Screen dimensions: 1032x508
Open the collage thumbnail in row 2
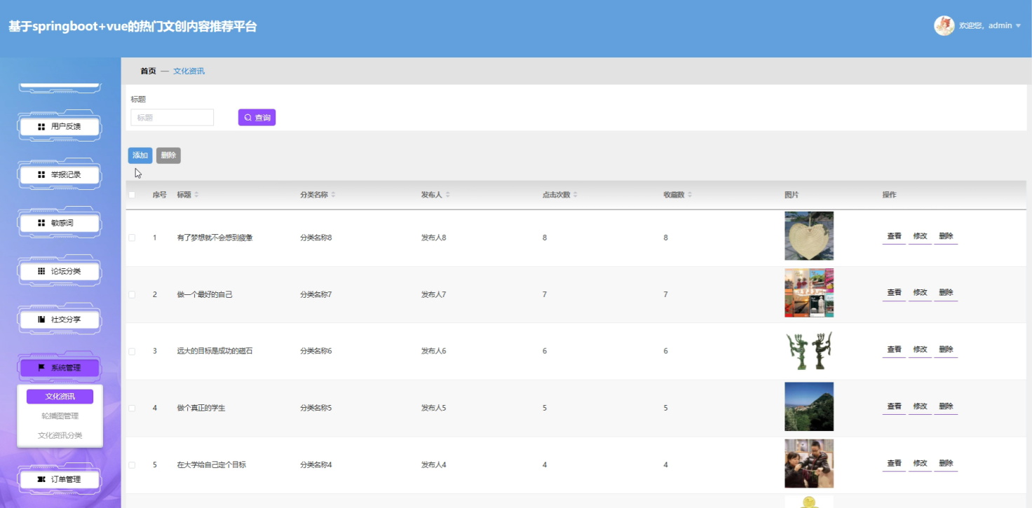click(x=809, y=293)
